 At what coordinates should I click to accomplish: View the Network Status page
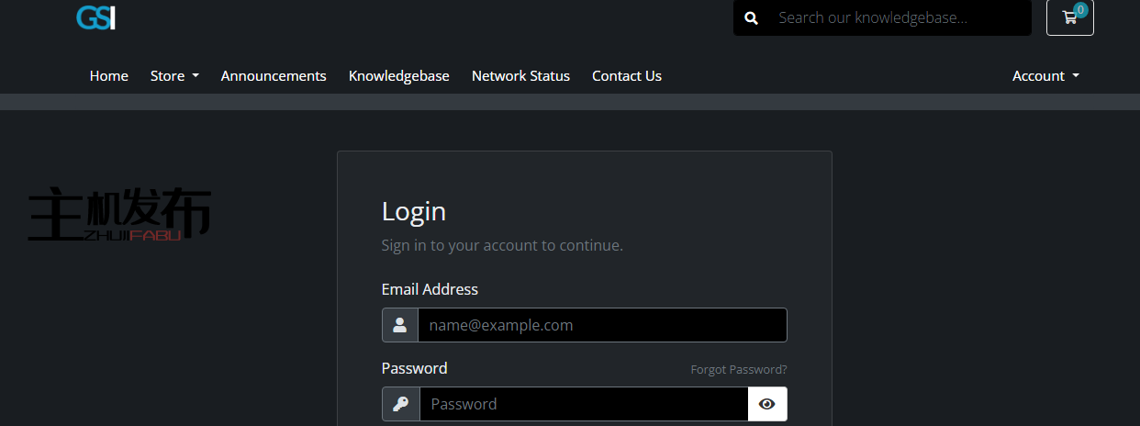point(520,76)
